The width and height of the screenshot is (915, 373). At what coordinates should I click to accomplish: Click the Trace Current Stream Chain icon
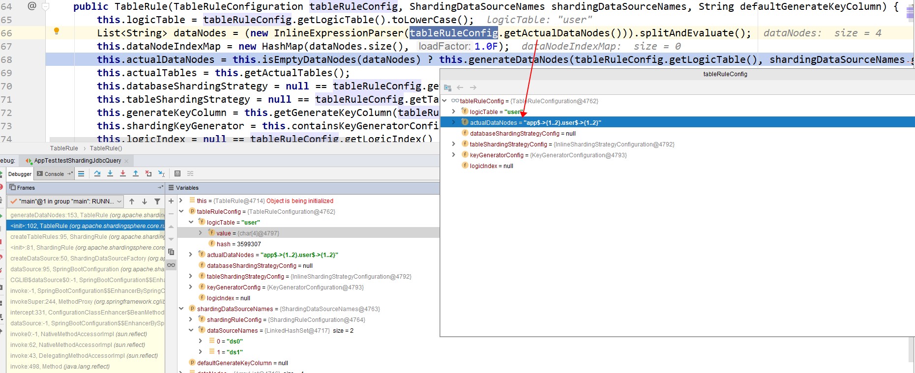tap(190, 173)
